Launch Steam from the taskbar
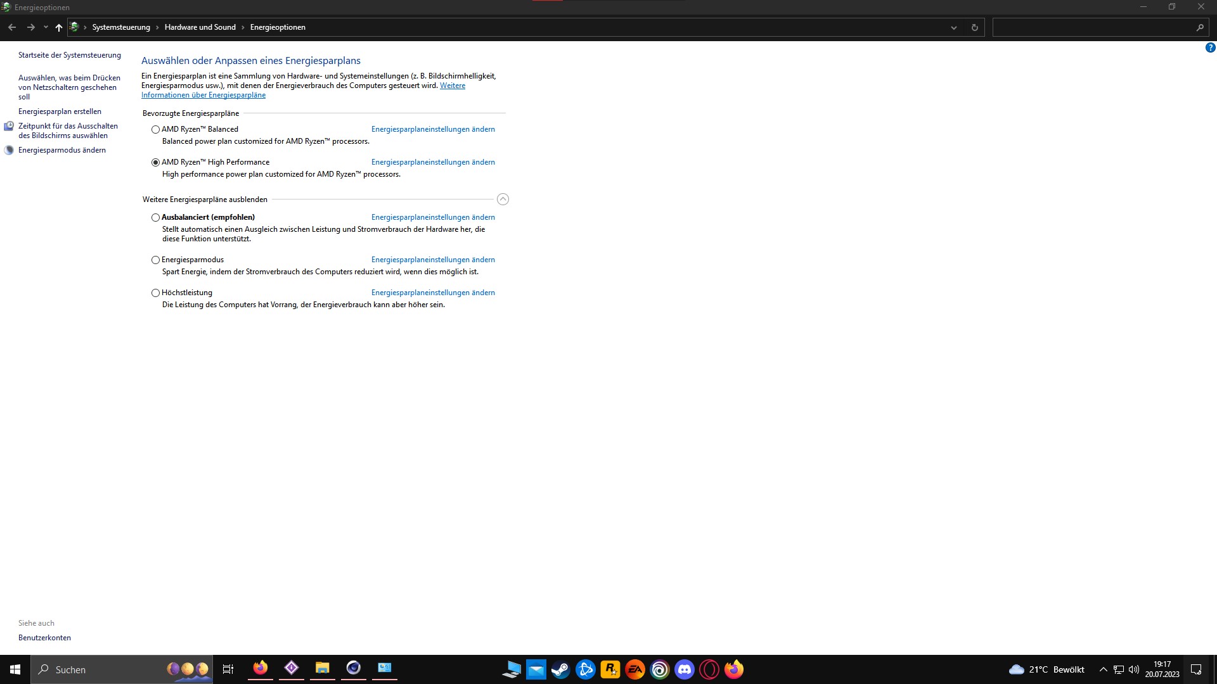This screenshot has width=1217, height=684. tap(561, 669)
